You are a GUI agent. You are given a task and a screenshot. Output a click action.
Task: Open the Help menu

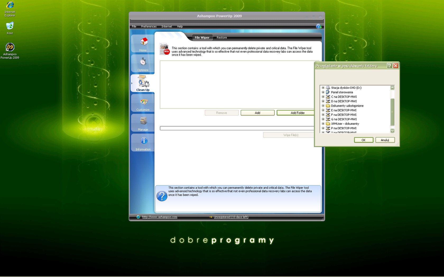tap(180, 26)
